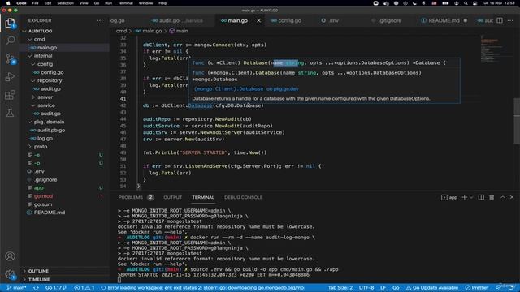
Task: Expand the OUTLINE section
Action: [x=38, y=271]
